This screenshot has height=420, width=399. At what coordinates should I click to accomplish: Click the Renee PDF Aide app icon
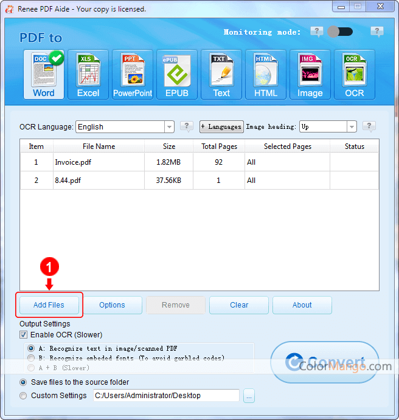pos(10,9)
